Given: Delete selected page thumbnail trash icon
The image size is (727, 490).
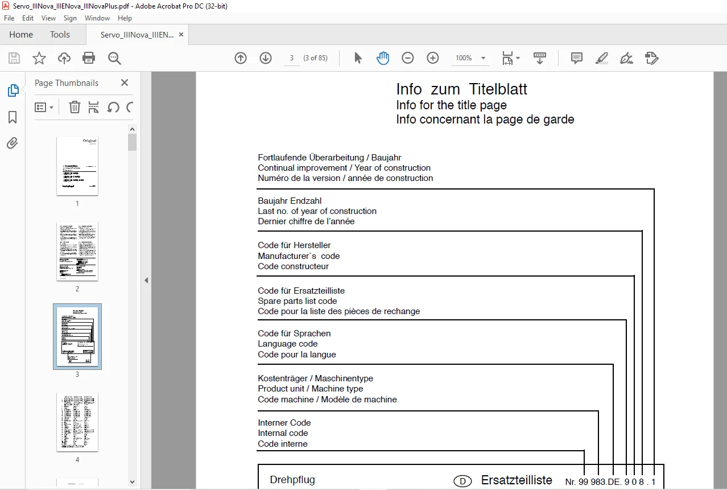Looking at the screenshot, I should pyautogui.click(x=75, y=107).
